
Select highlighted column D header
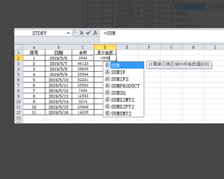(105, 47)
